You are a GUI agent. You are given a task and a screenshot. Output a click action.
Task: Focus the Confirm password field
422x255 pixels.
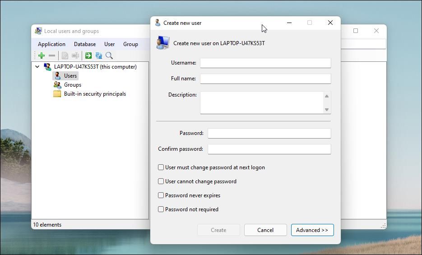tap(269, 149)
